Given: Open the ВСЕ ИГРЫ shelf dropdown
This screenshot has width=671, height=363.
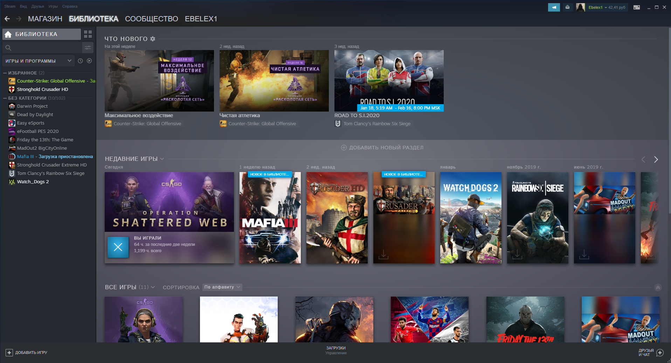Looking at the screenshot, I should point(153,287).
